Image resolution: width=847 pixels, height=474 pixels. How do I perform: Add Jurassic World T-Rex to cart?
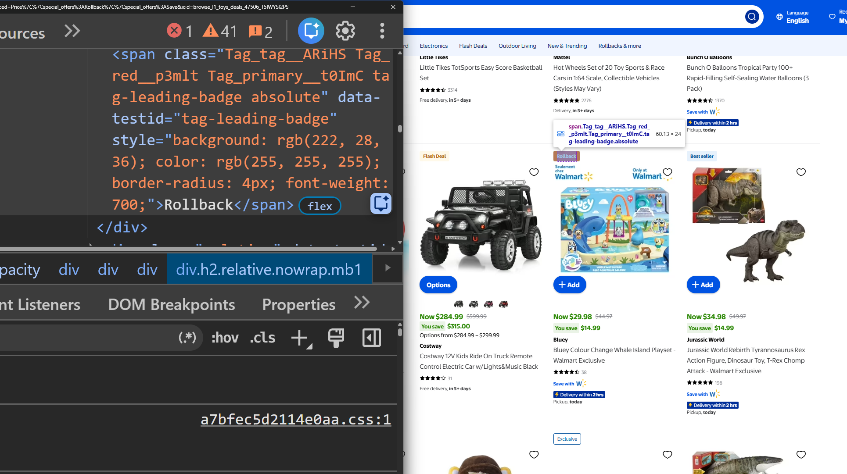(x=703, y=285)
